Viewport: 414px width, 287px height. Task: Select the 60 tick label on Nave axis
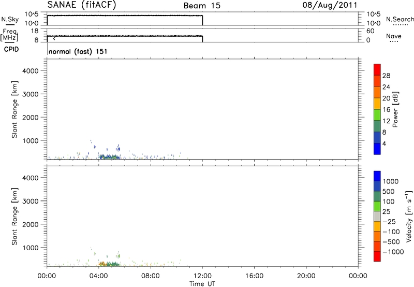point(370,31)
